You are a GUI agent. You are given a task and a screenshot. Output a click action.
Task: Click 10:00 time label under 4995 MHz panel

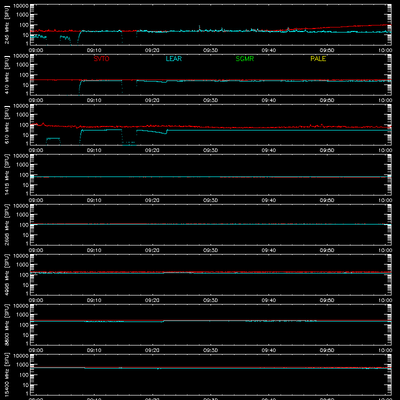[x=385, y=300]
